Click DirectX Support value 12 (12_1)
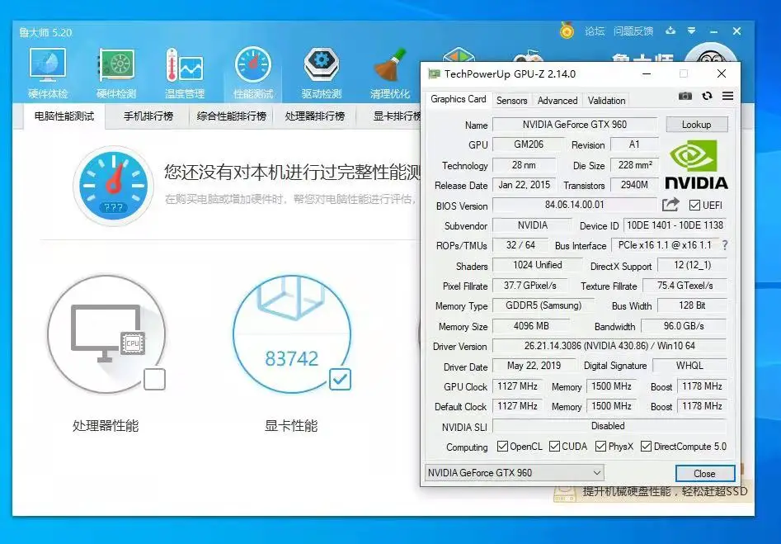 coord(692,265)
